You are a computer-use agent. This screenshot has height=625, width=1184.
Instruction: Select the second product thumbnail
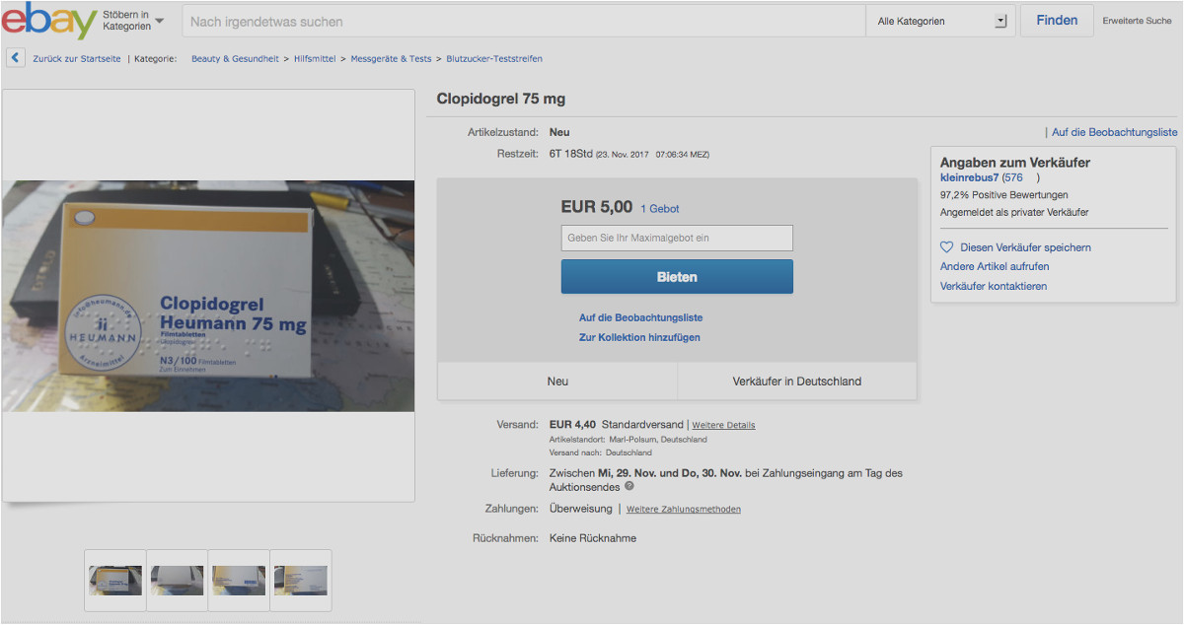tap(178, 581)
